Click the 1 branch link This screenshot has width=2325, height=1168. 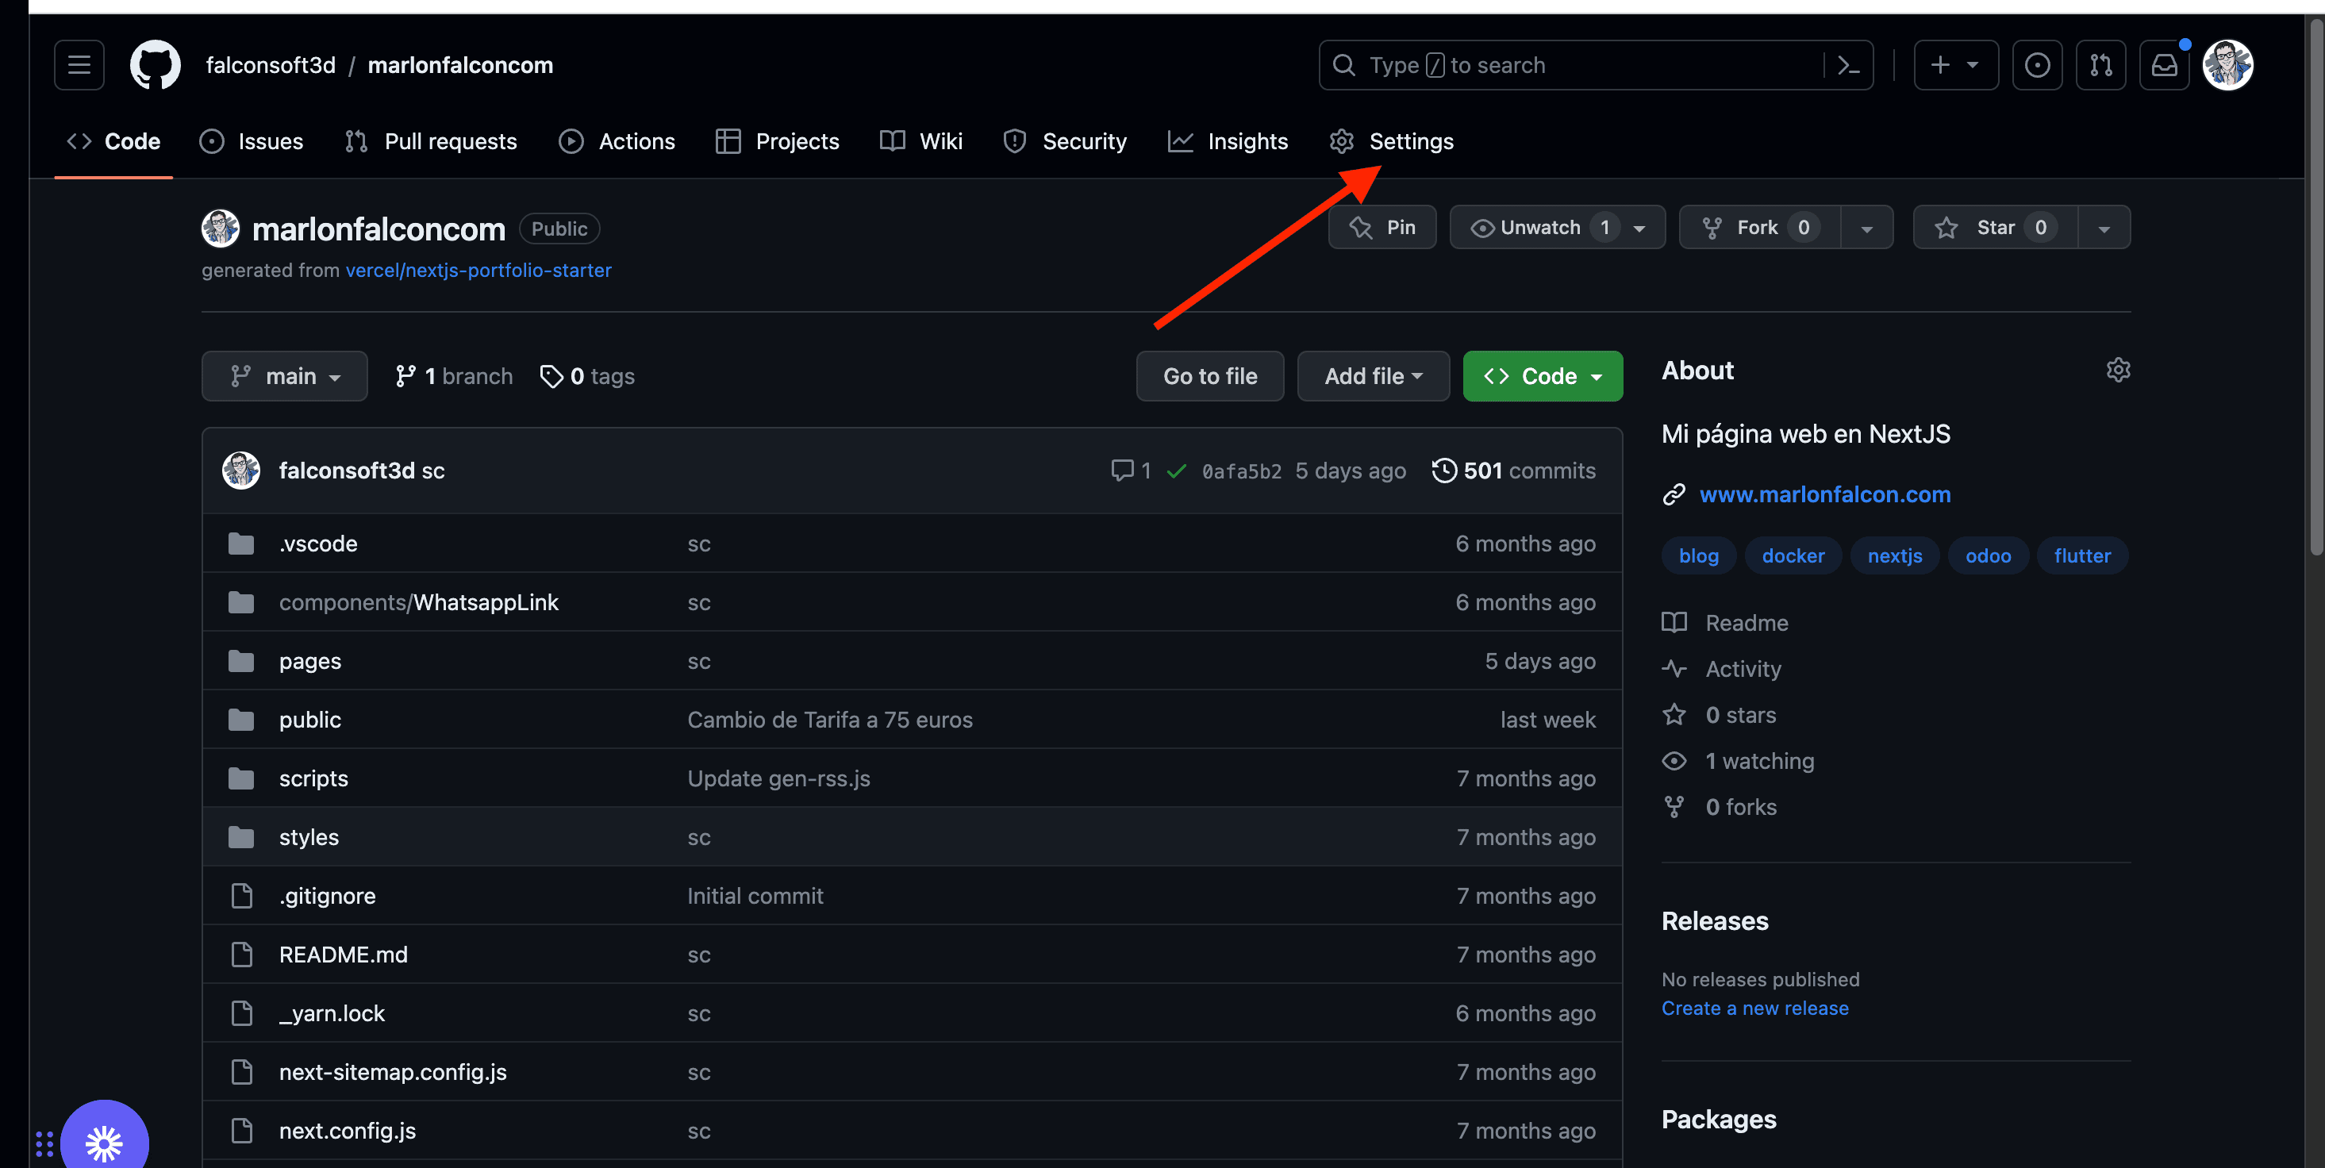tap(454, 375)
